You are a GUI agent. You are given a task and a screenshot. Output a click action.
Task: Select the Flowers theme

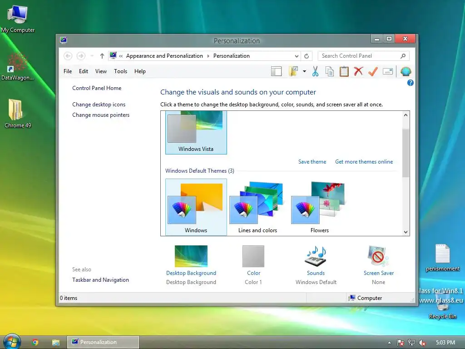click(319, 207)
